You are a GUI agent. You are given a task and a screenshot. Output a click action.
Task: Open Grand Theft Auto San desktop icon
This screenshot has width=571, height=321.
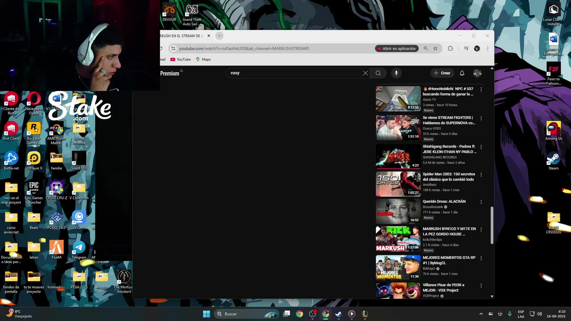[x=192, y=15]
